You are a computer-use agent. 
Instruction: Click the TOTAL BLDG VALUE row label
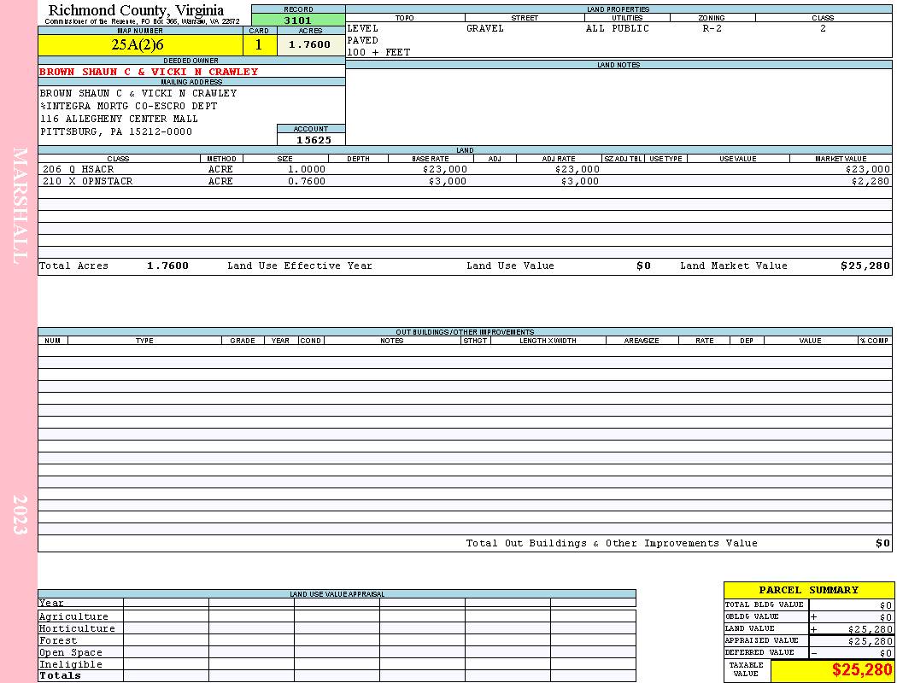(x=765, y=604)
